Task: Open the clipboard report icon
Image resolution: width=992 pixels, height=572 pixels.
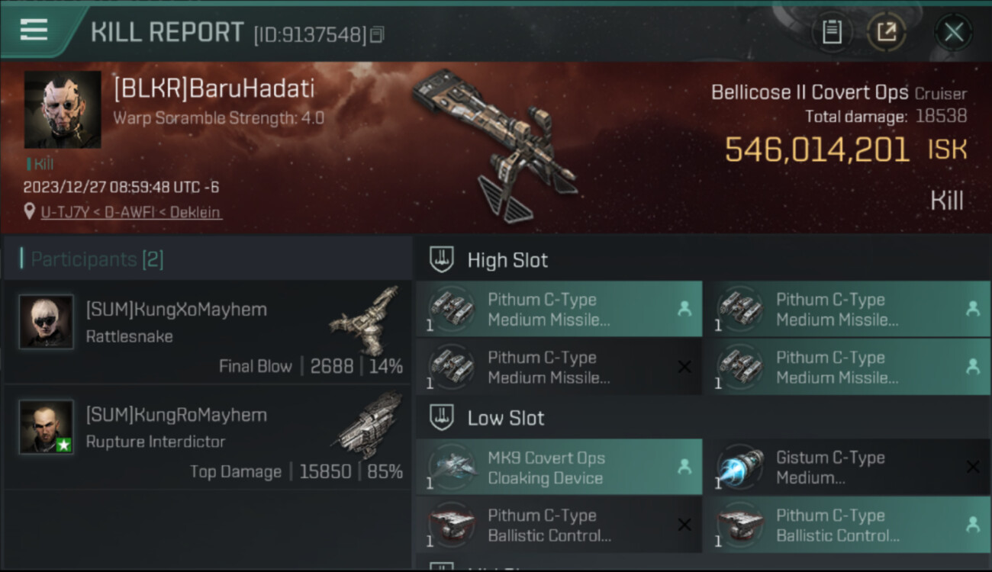Action: 832,32
